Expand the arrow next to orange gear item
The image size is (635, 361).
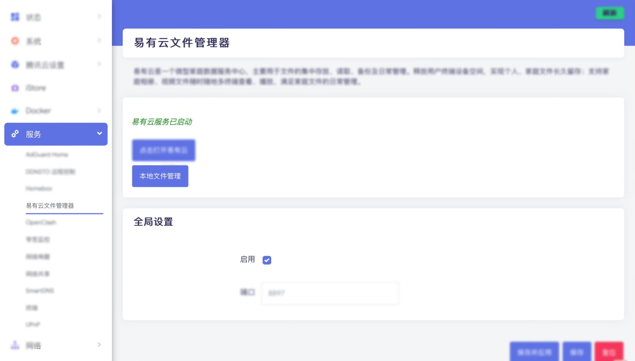coord(99,40)
